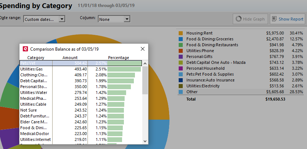
Task: Click the Personal:Gifts legend label
Action: [x=199, y=57]
